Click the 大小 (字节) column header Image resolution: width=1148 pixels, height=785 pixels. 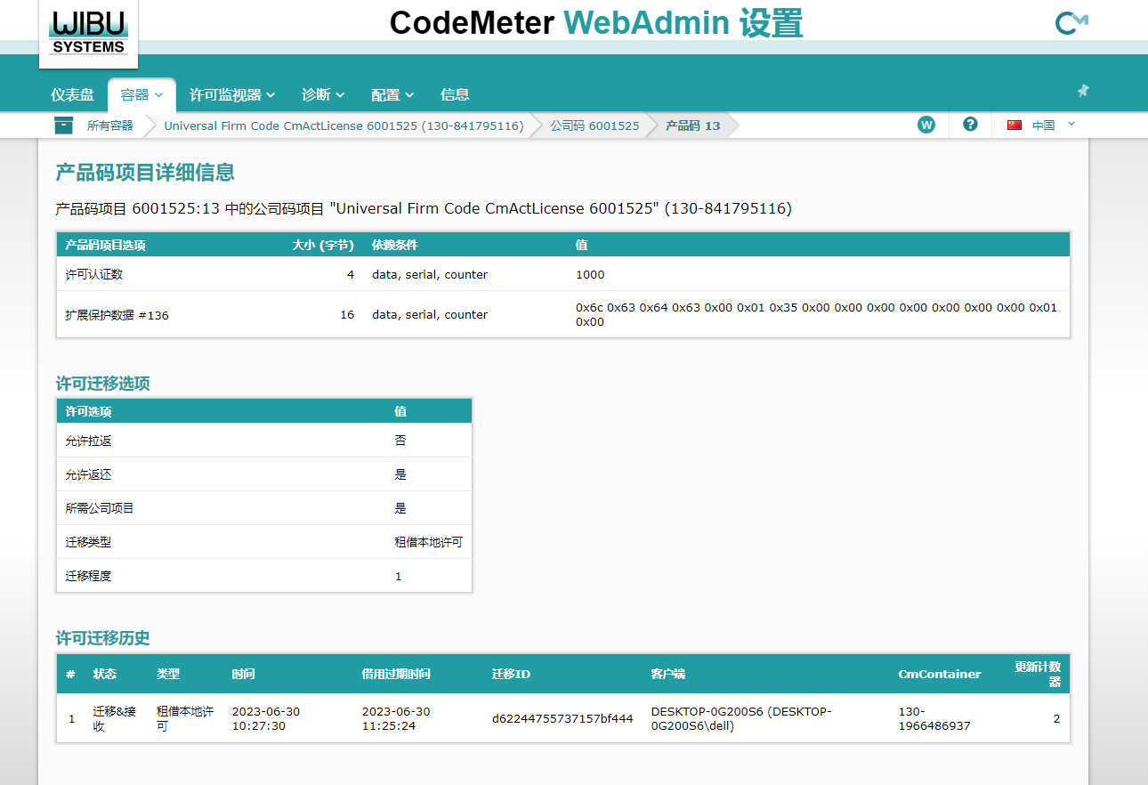323,245
